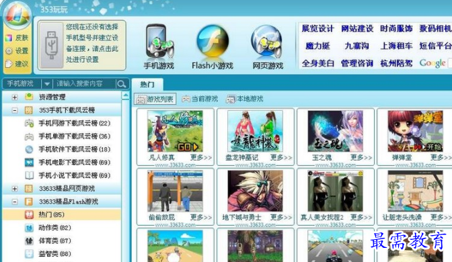
Task: Expand the 资源管理 tree node
Action: [14, 97]
